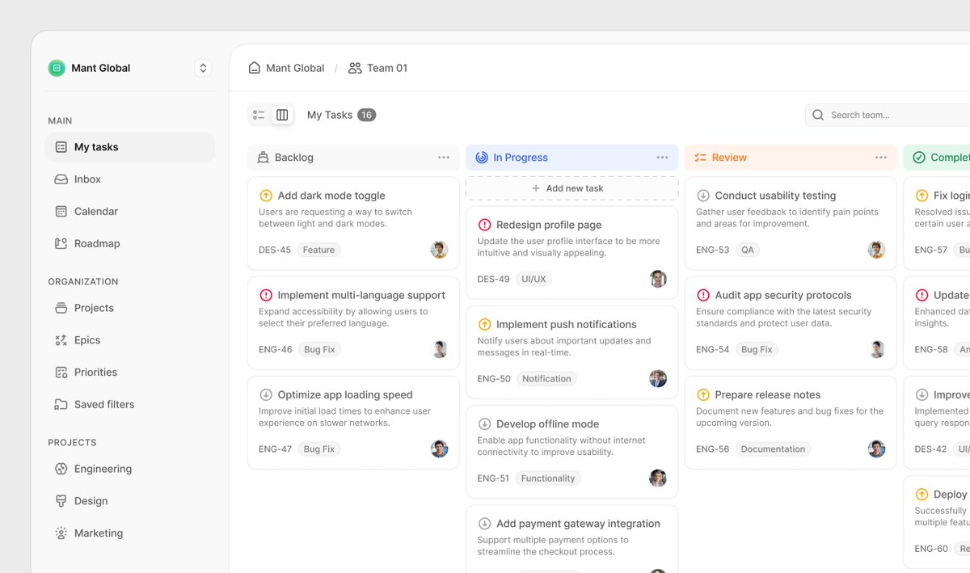Screen dimensions: 970x573
Task: Click the green Mant Global logo icon
Action: [x=57, y=68]
